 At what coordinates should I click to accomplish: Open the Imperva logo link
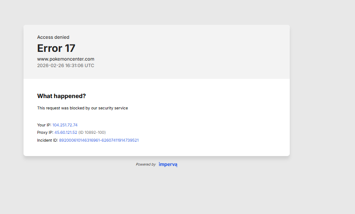(x=168, y=164)
